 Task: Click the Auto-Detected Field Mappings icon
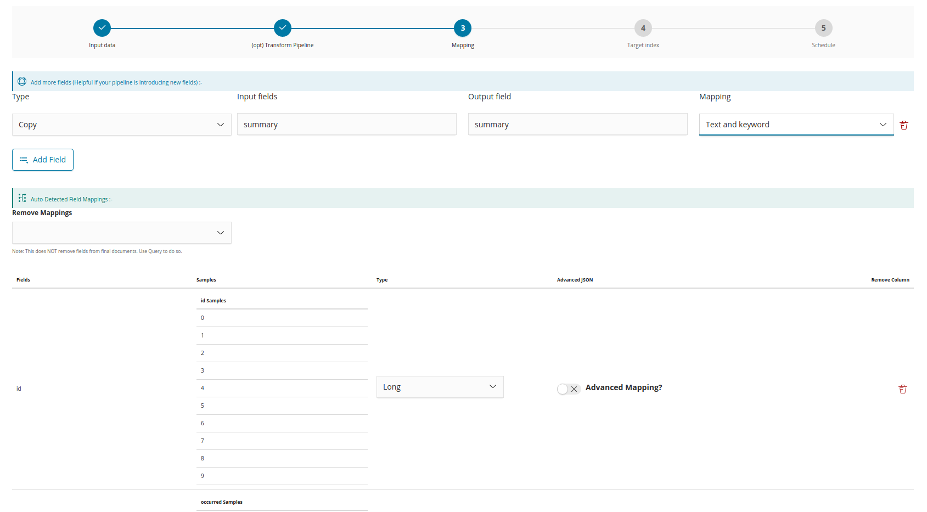tap(22, 198)
